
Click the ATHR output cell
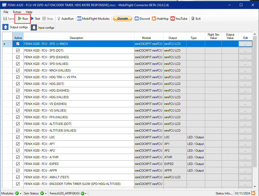coord(175,157)
